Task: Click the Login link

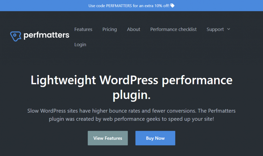Action: pos(80,44)
